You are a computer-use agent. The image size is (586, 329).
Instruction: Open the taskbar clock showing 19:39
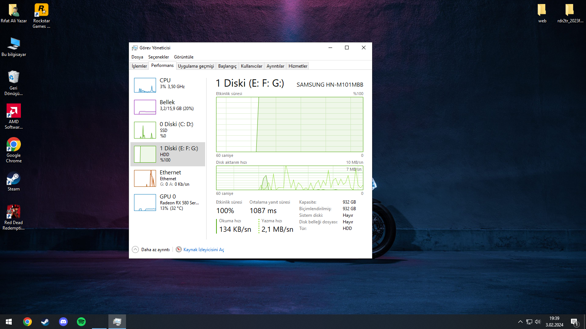pos(555,322)
